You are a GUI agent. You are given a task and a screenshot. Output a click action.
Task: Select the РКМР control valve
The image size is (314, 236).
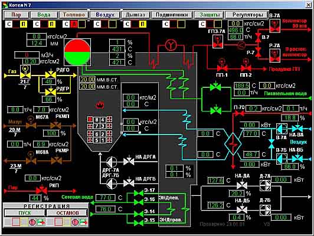pos(56,159)
